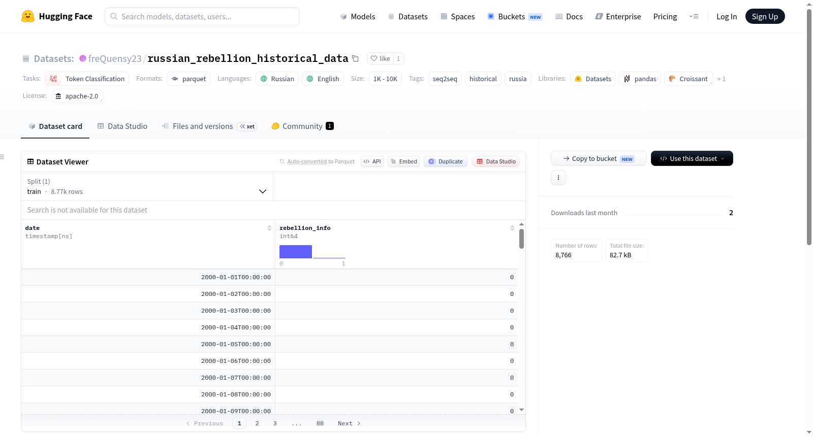Copy dataset name with the copy icon

(355, 58)
